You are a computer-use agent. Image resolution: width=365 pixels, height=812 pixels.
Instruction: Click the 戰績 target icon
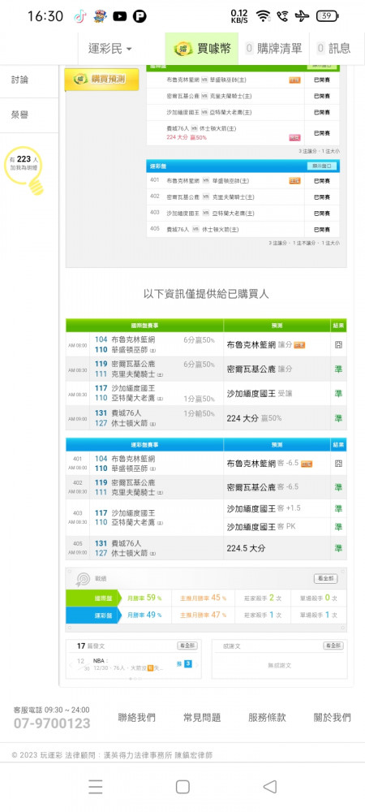[83, 579]
